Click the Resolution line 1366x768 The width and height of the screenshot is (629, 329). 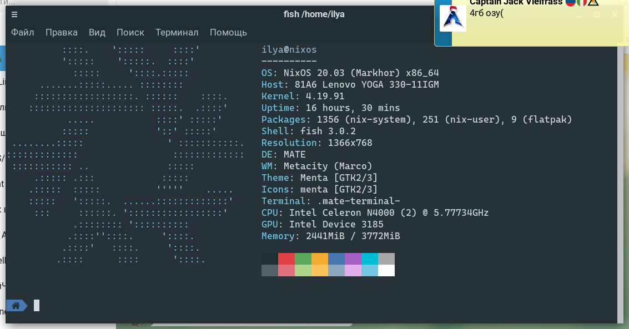tap(317, 143)
